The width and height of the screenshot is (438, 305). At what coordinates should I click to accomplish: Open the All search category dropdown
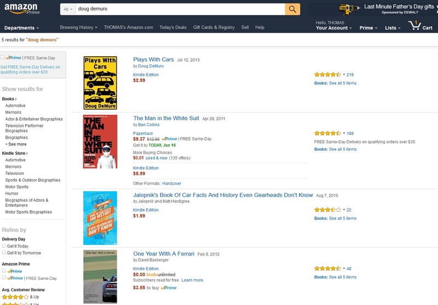(x=68, y=9)
